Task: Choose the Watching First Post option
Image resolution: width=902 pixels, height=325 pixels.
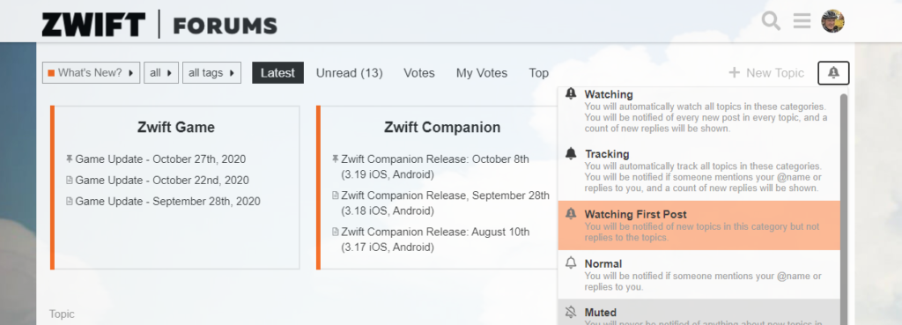Action: click(699, 225)
